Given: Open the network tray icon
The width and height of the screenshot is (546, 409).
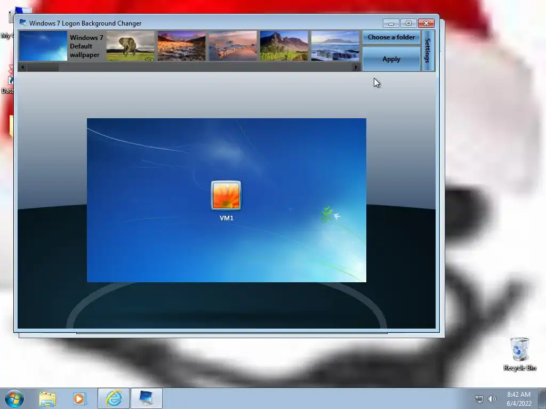Looking at the screenshot, I should pyautogui.click(x=479, y=399).
